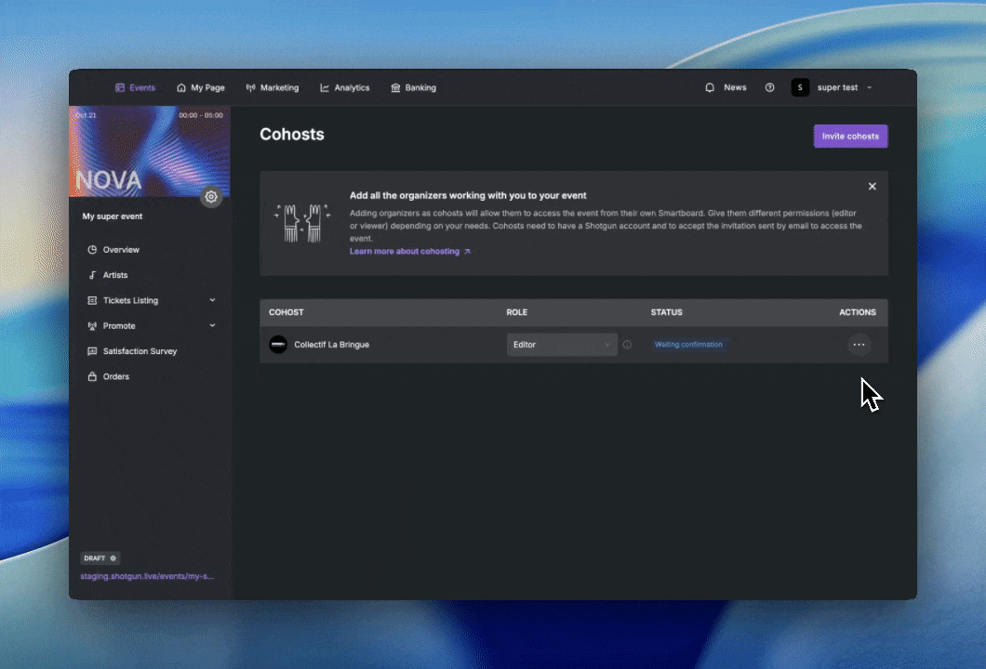Viewport: 986px width, 669px height.
Task: Click the Events calendar icon
Action: [x=120, y=88]
